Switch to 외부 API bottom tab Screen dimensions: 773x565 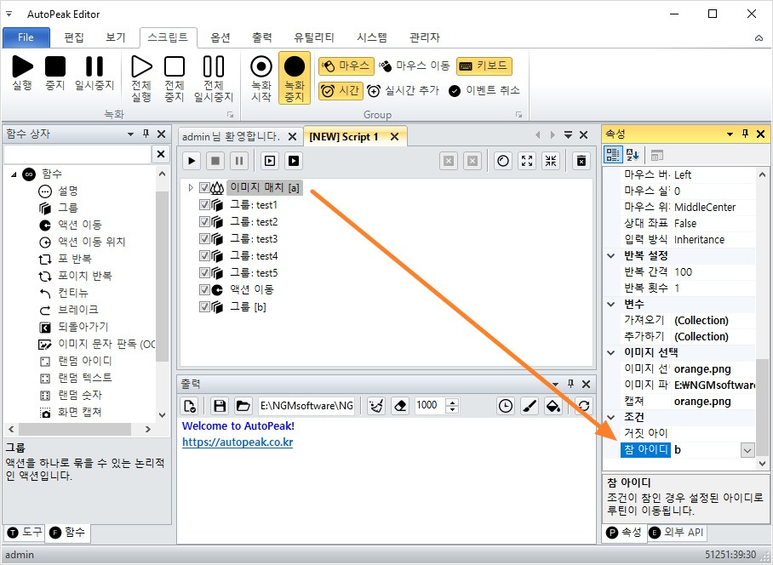(676, 533)
